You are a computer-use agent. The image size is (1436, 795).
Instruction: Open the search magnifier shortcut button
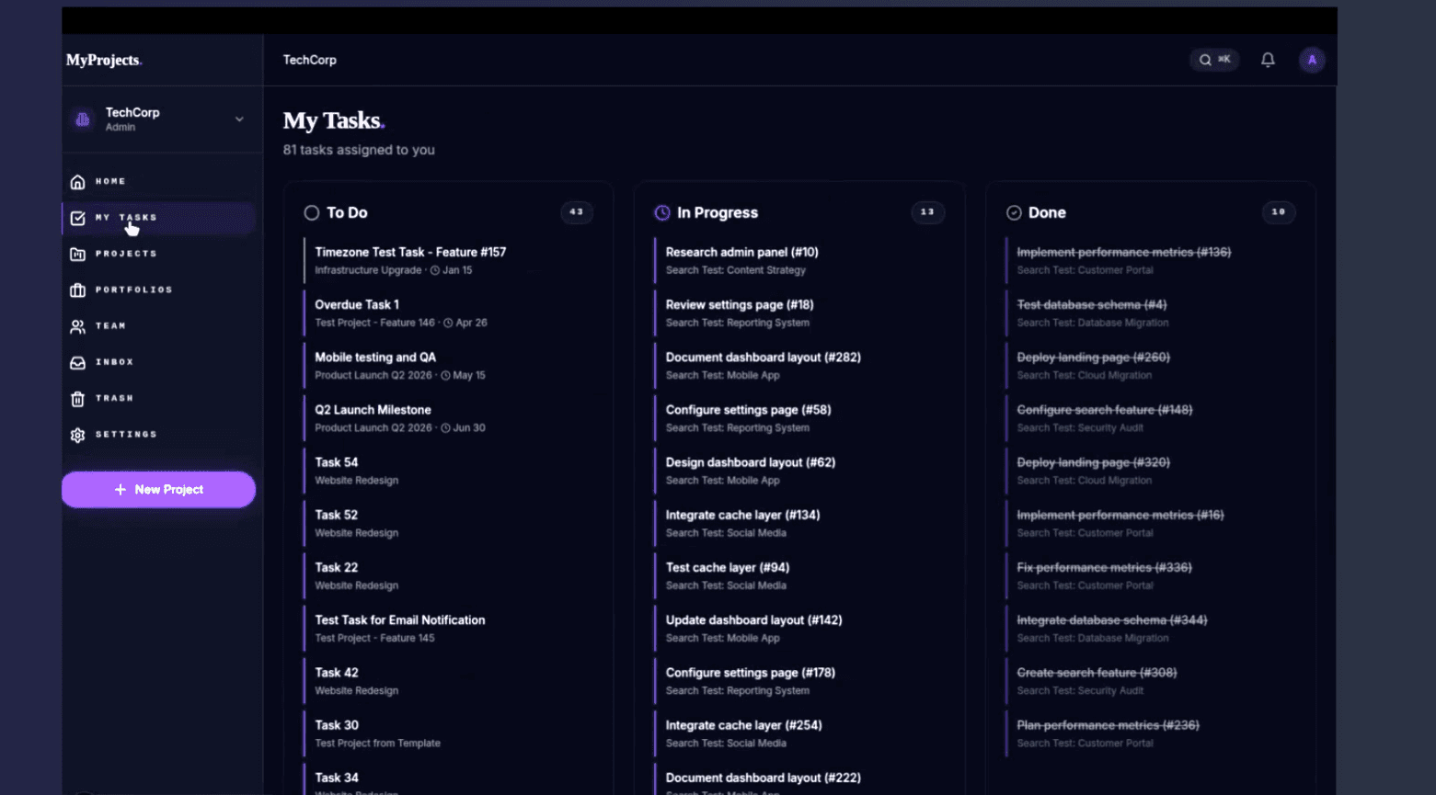[1214, 60]
